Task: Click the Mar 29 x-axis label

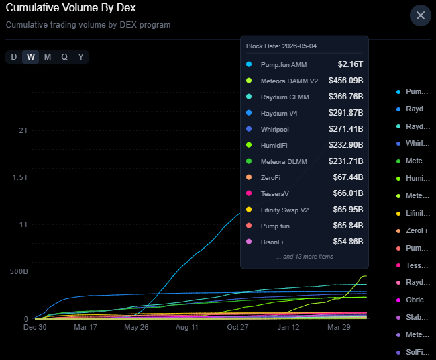Action: click(339, 327)
